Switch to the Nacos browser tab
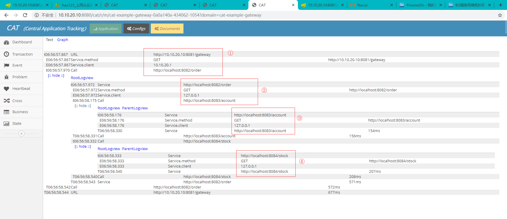507x219 pixels. (x=362, y=5)
